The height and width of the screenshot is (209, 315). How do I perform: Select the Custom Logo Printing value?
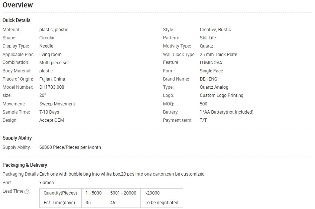point(221,95)
